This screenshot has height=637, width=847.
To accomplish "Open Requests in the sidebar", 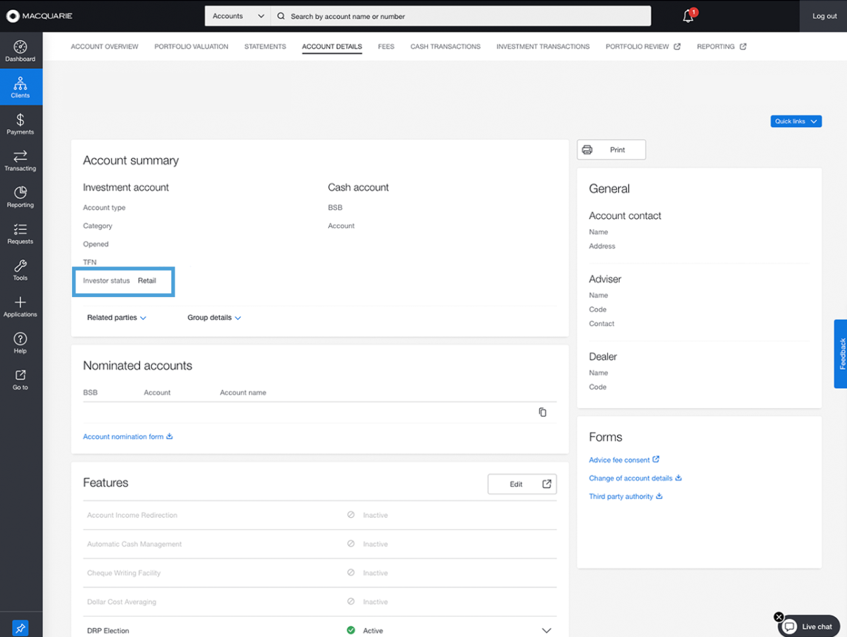I will tap(21, 233).
